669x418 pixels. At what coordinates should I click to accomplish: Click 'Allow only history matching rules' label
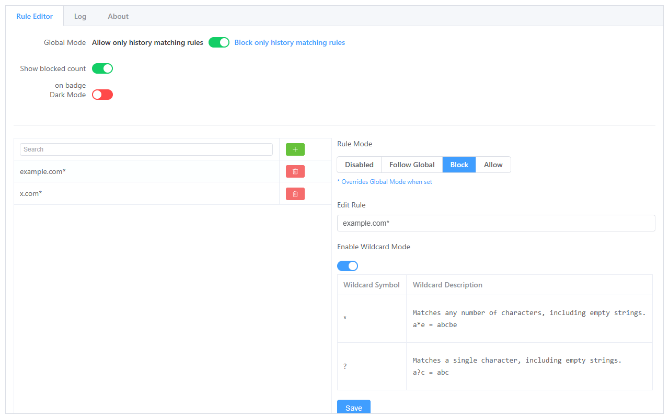pyautogui.click(x=147, y=42)
